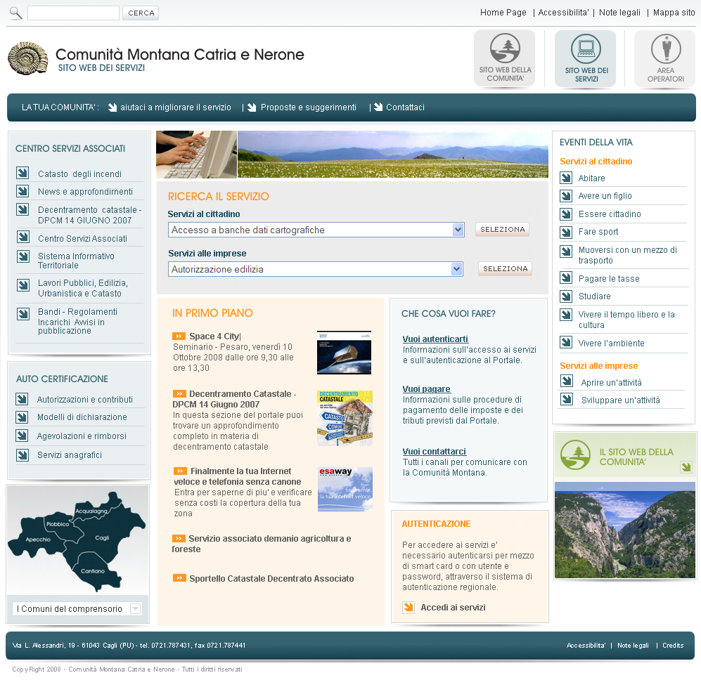701x680 pixels.
Task: Open Accessibilita' in top menu
Action: [563, 13]
